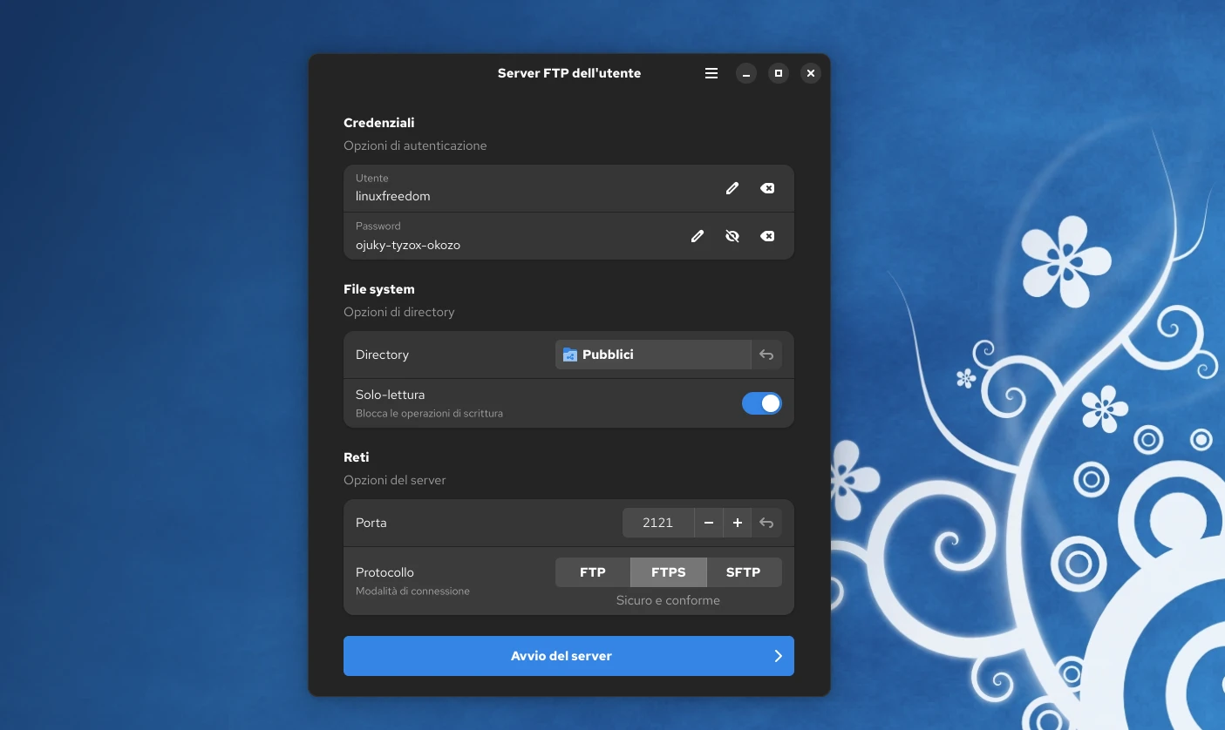The height and width of the screenshot is (730, 1225).
Task: Hide the password with eye icon
Action: [x=732, y=236]
